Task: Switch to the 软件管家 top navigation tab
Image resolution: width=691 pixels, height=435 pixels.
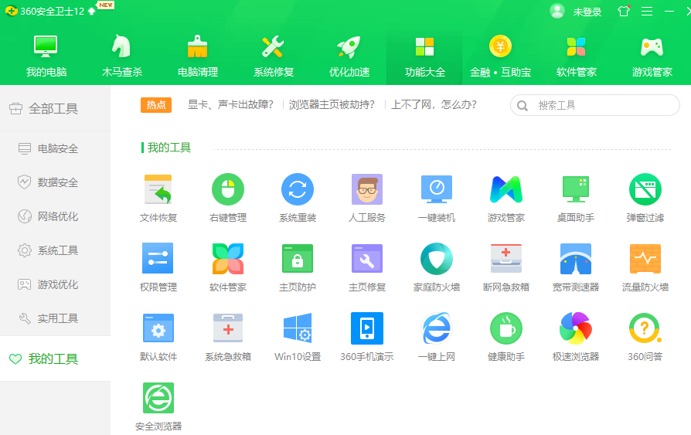Action: (x=577, y=56)
